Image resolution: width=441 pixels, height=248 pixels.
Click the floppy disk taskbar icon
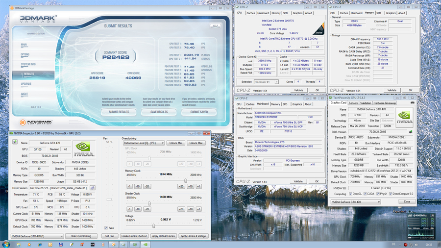(x=61, y=245)
